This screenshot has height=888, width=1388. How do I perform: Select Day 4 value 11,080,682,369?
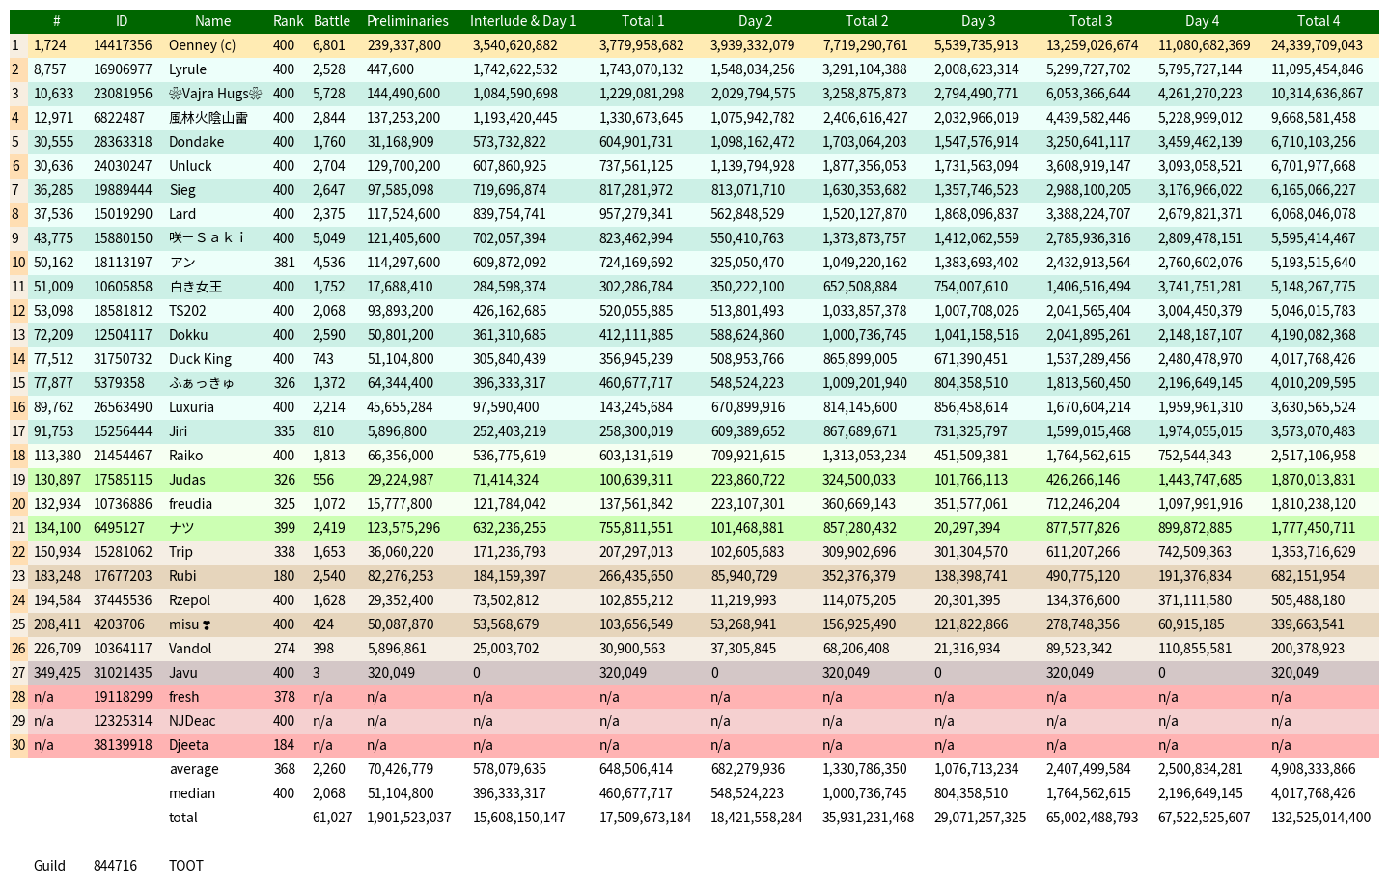[x=1205, y=45]
